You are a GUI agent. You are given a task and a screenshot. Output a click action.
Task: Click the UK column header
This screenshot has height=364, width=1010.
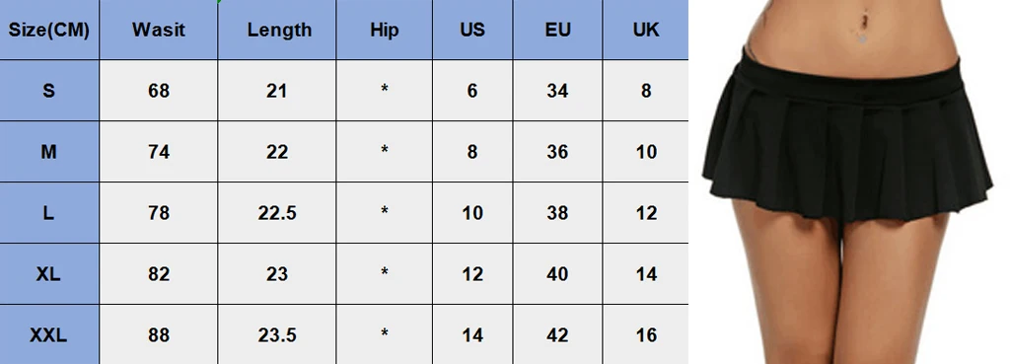[x=645, y=30]
